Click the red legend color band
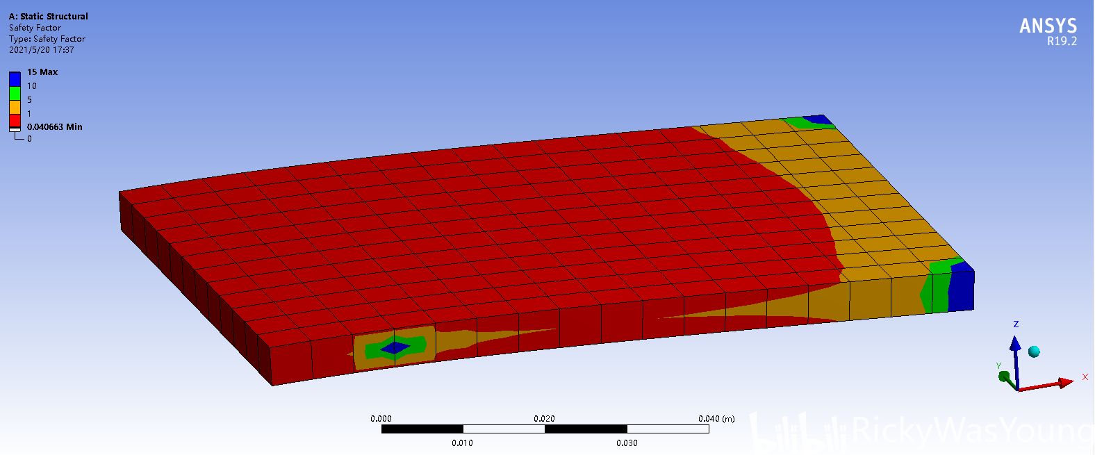The image size is (1095, 455). click(15, 120)
